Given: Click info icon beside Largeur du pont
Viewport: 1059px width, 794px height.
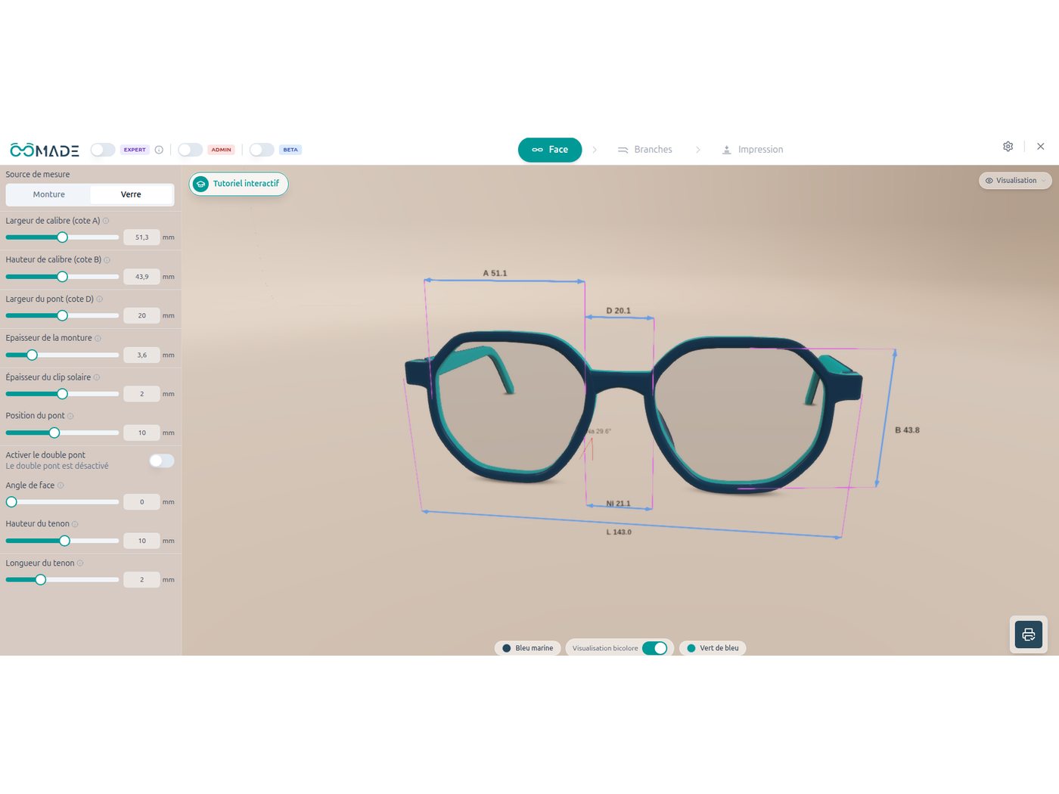Looking at the screenshot, I should coord(100,299).
